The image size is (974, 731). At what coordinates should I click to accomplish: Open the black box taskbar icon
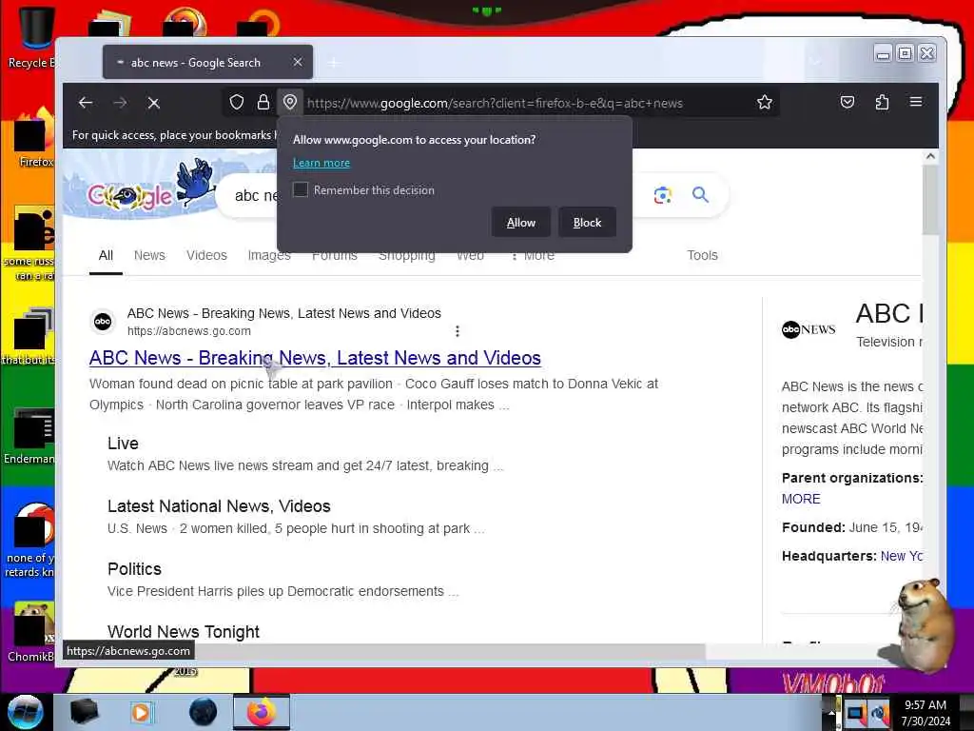tap(84, 712)
